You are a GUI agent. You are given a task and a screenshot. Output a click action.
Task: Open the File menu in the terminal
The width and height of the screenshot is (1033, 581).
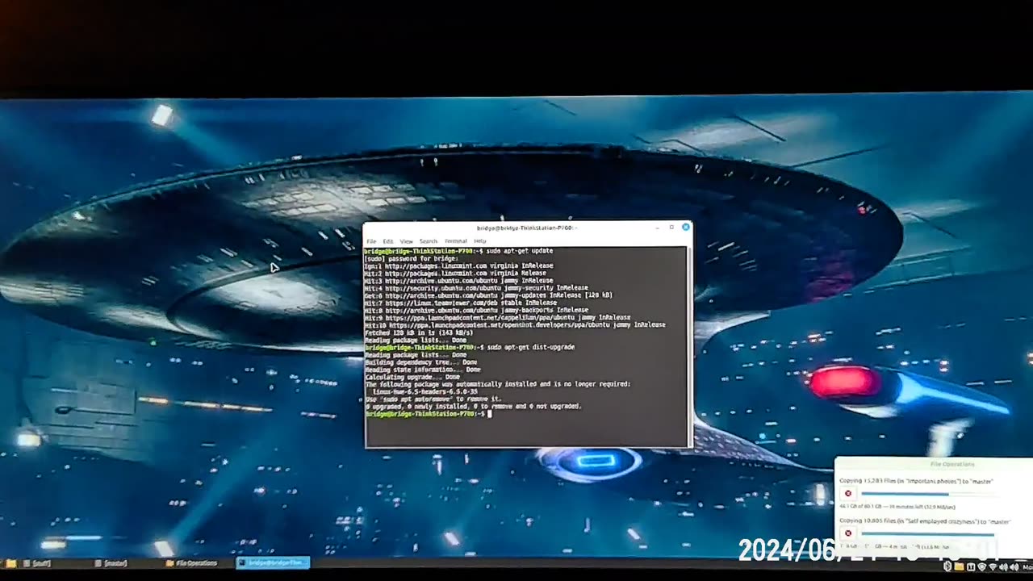pos(371,241)
